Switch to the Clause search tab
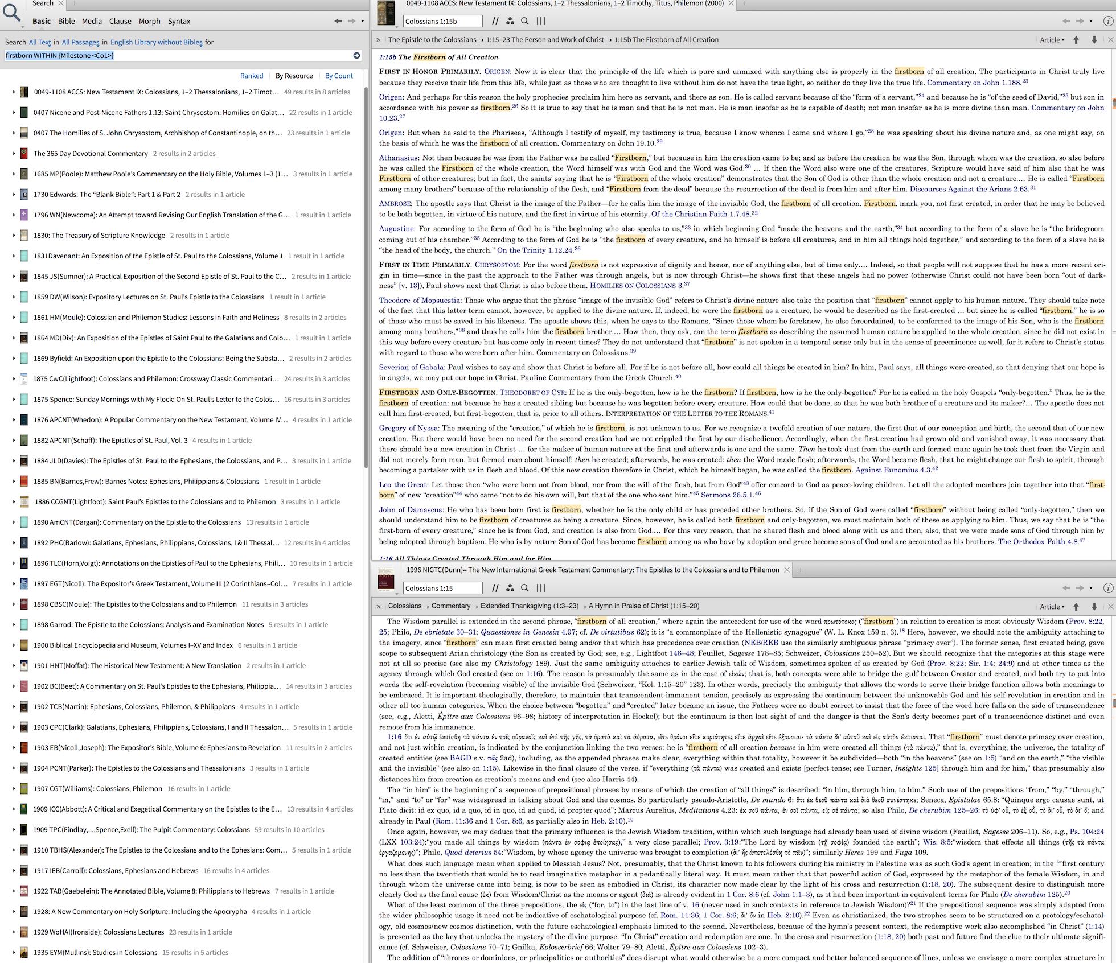 (120, 21)
